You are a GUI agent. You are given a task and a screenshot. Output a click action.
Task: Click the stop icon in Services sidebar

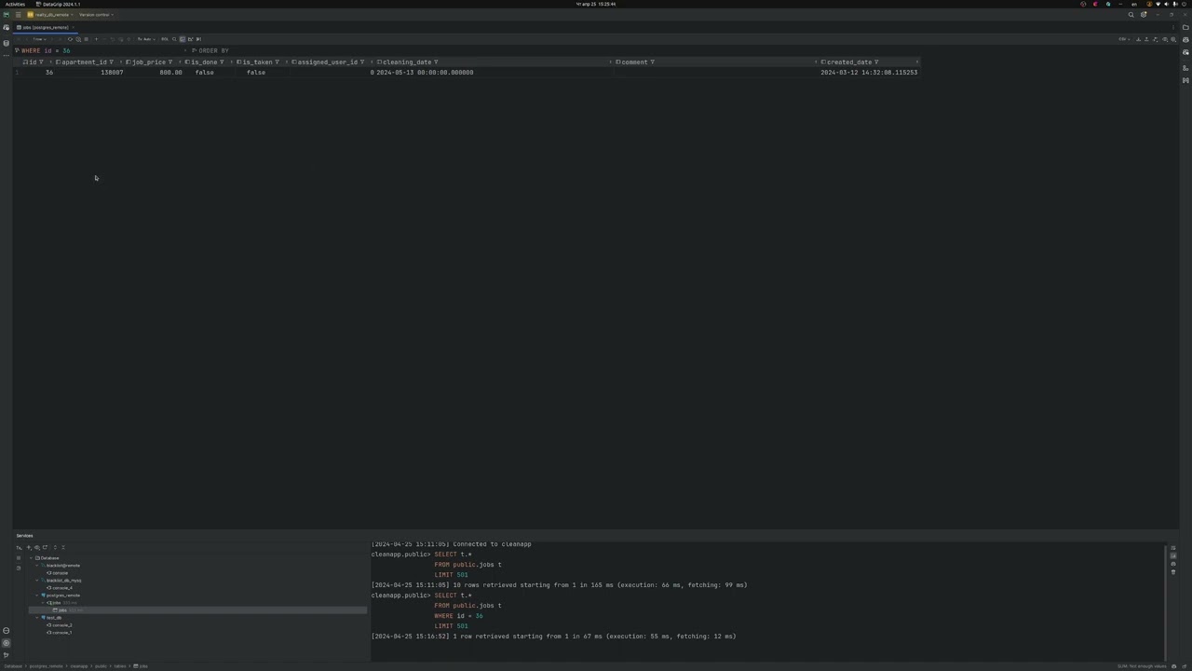19,558
